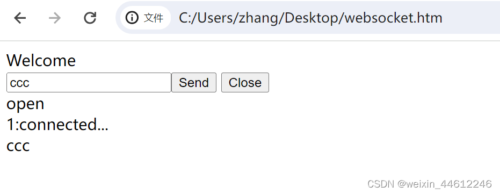The height and width of the screenshot is (194, 500).
Task: Click the Desktop segment in the URL
Action: coord(311,18)
